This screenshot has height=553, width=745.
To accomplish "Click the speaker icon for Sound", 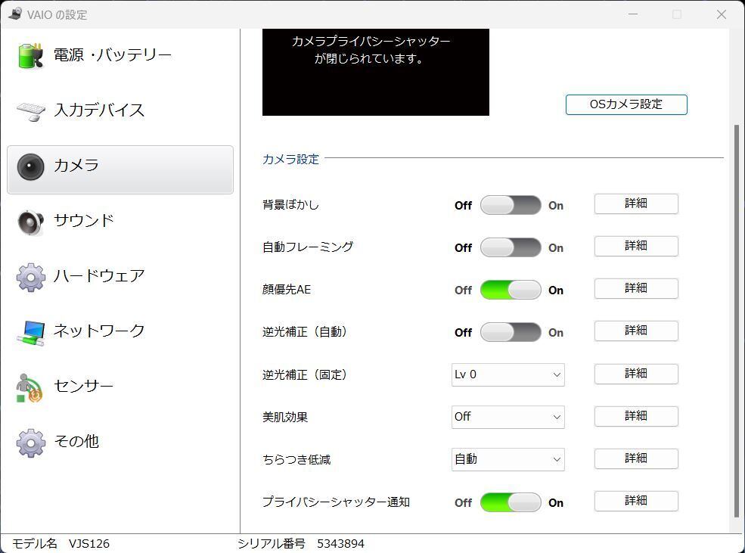I will point(31,222).
